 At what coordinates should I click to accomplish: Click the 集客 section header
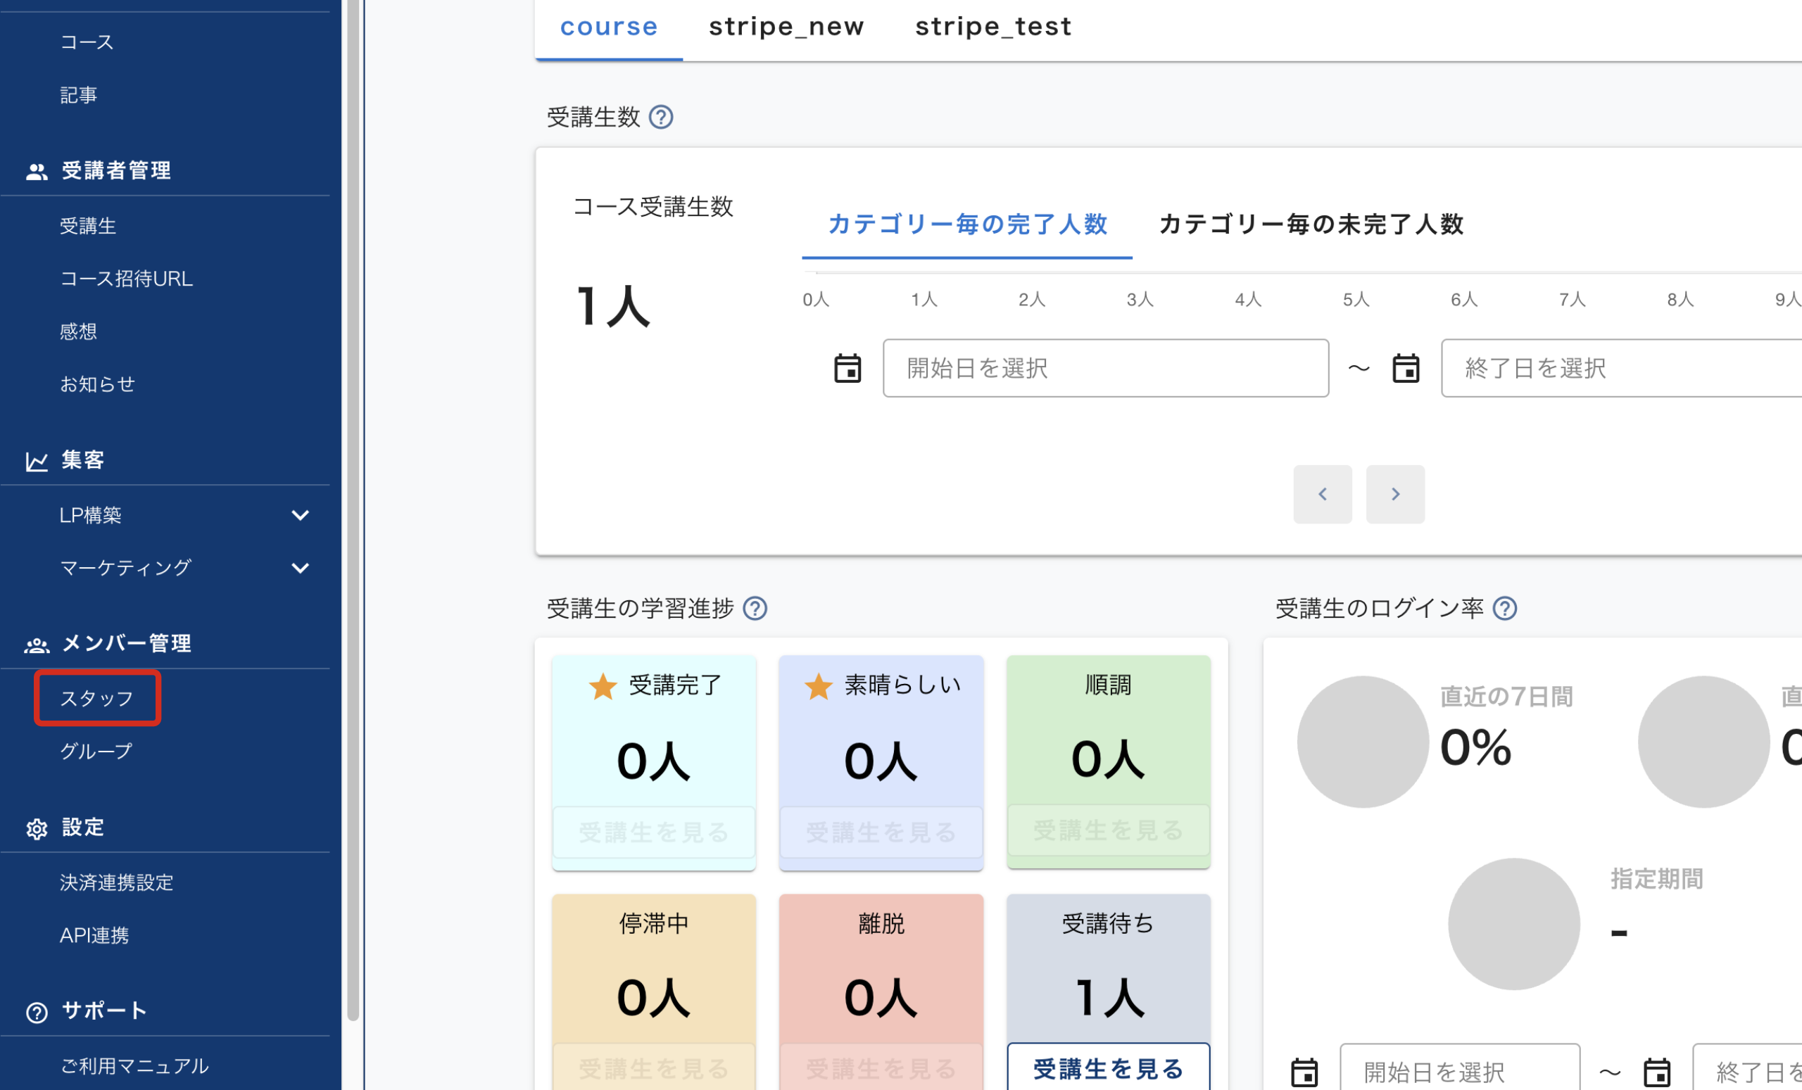82,461
